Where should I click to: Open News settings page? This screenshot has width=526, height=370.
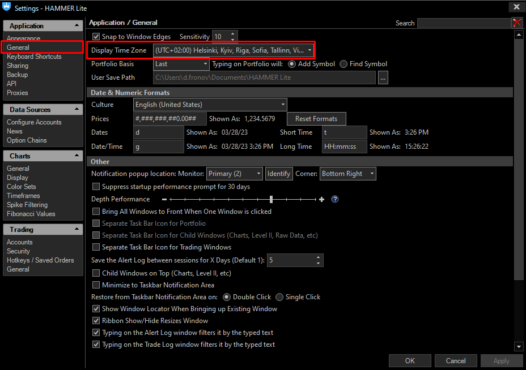point(14,131)
